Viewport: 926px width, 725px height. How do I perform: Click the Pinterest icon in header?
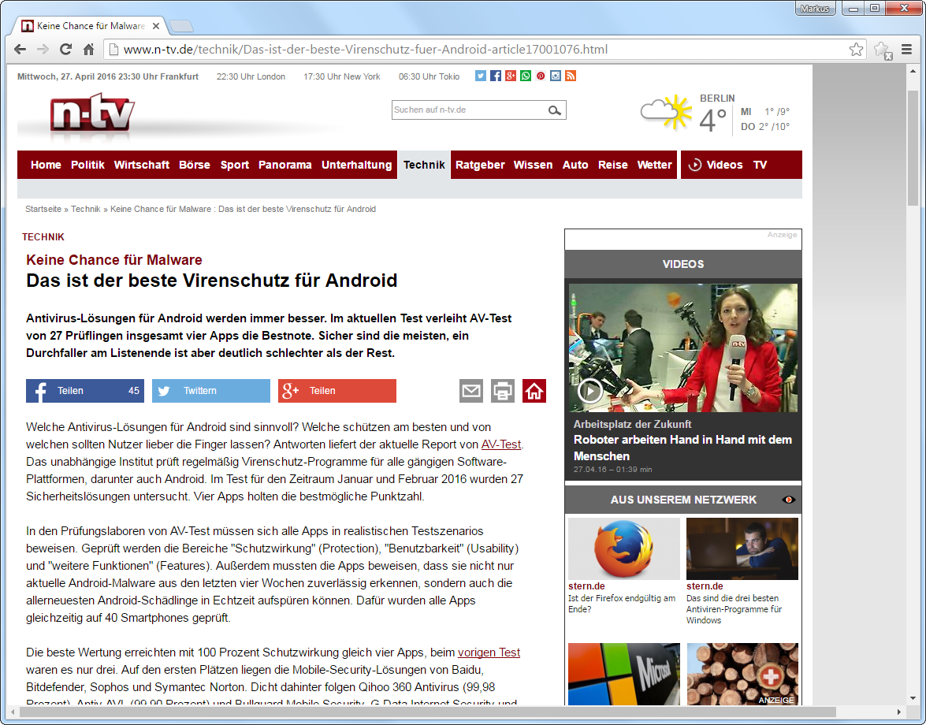click(541, 76)
